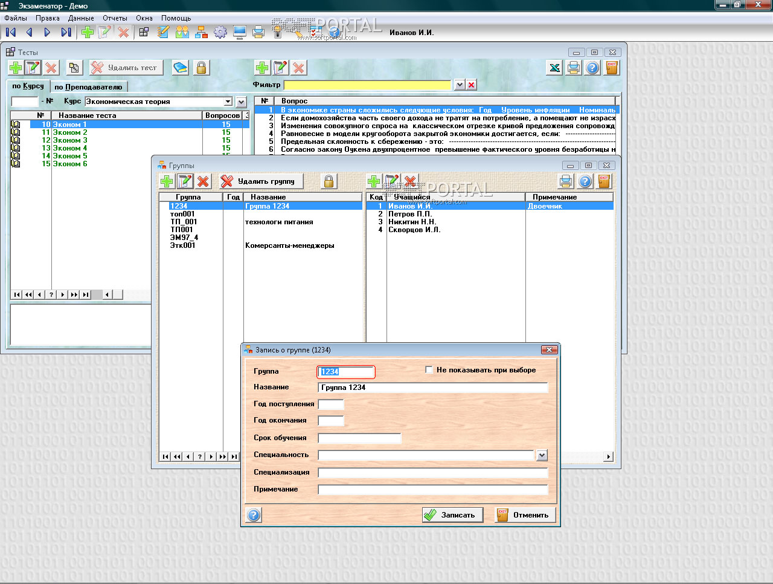Viewport: 773px width, 584px height.
Task: Export to Excel in Тесты window
Action: (554, 68)
